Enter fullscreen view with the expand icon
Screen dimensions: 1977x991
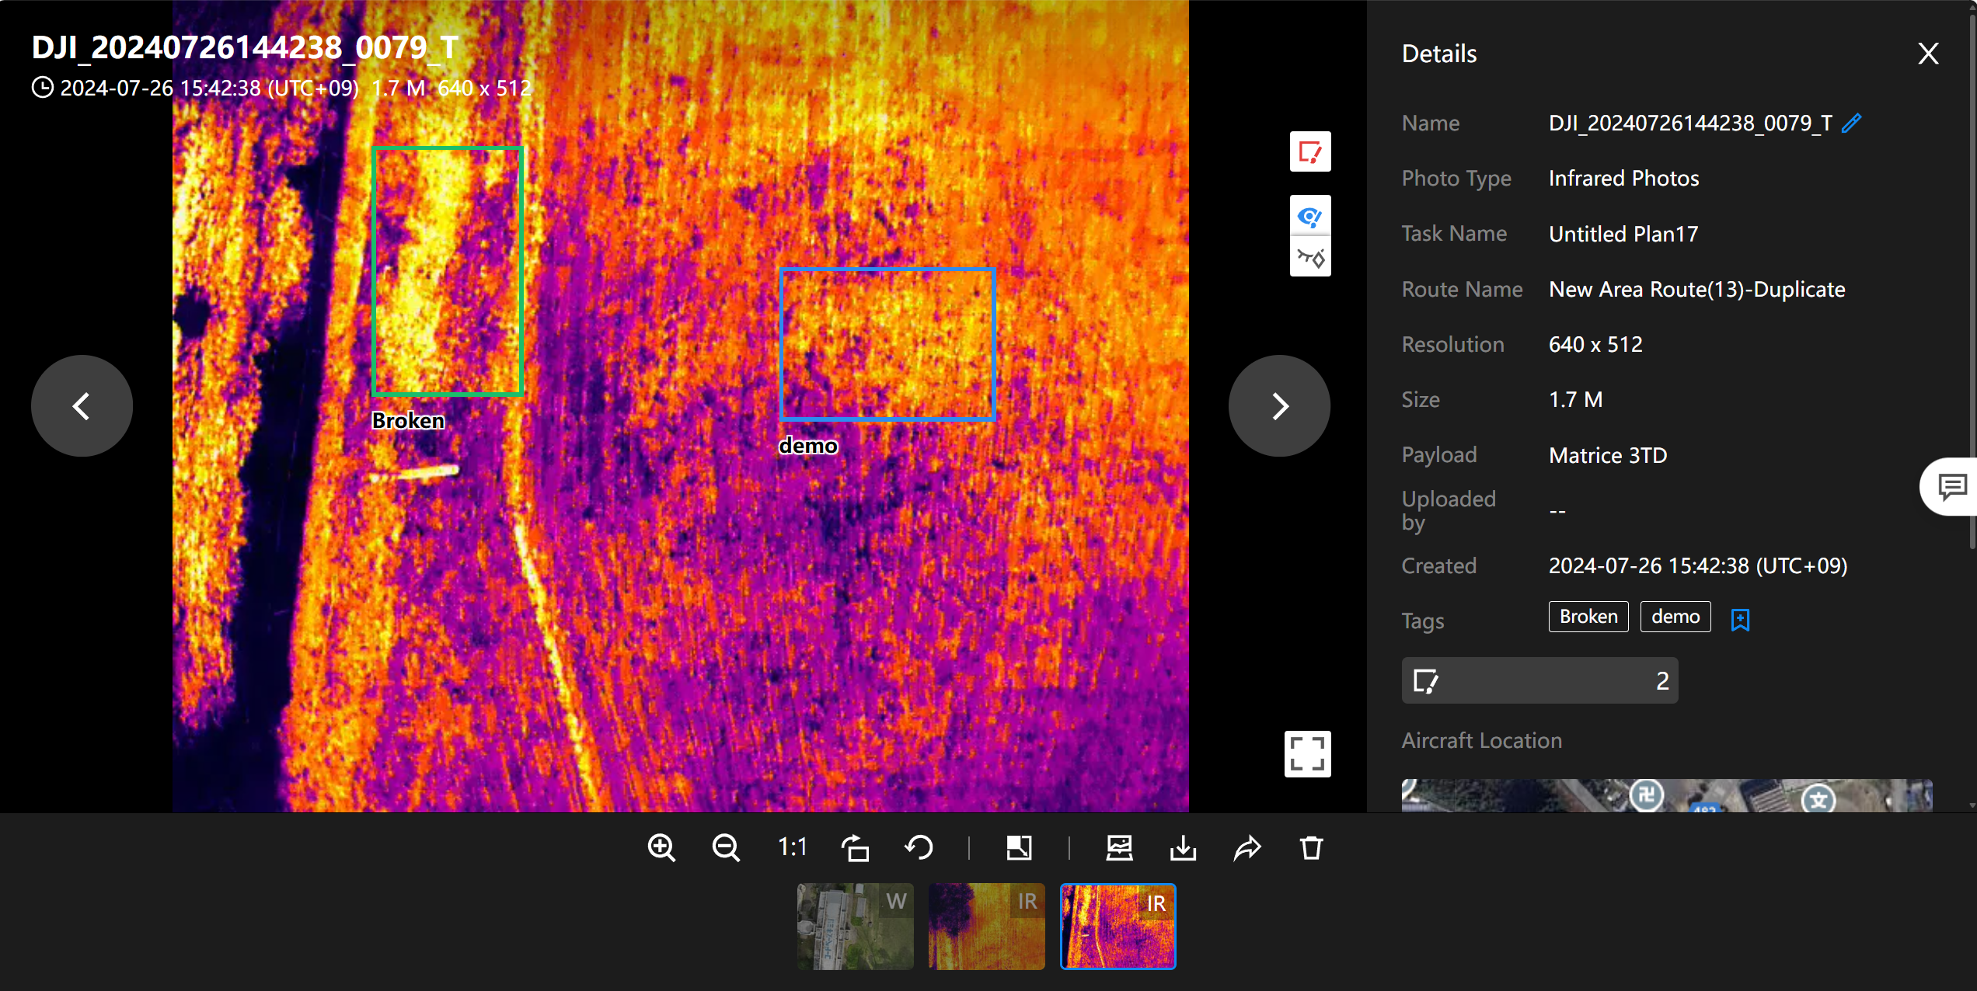[1307, 753]
